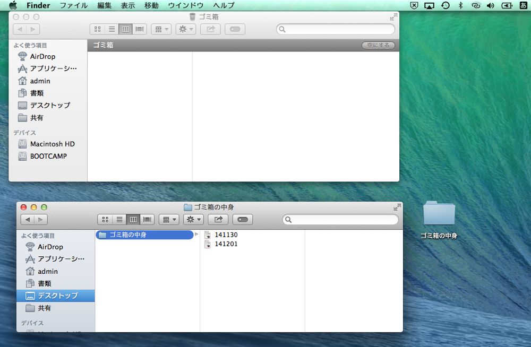The height and width of the screenshot is (347, 531).
Task: Open the 移動 menu
Action: (x=151, y=5)
